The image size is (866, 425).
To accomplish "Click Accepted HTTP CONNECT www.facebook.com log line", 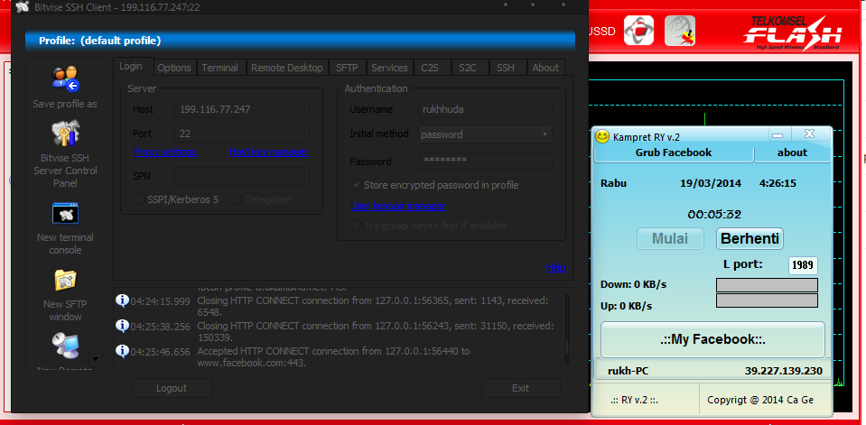I will click(x=333, y=357).
